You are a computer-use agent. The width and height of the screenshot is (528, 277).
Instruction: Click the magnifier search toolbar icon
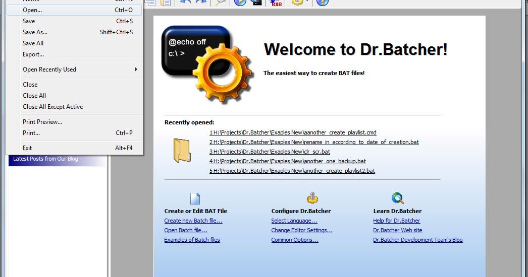[221, 3]
